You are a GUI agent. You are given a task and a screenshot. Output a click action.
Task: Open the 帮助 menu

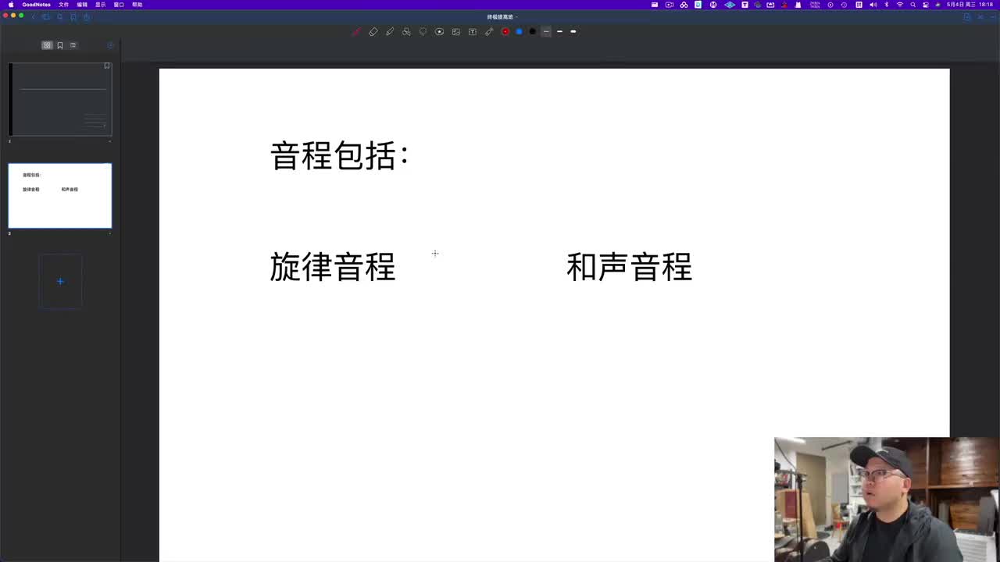tap(137, 5)
